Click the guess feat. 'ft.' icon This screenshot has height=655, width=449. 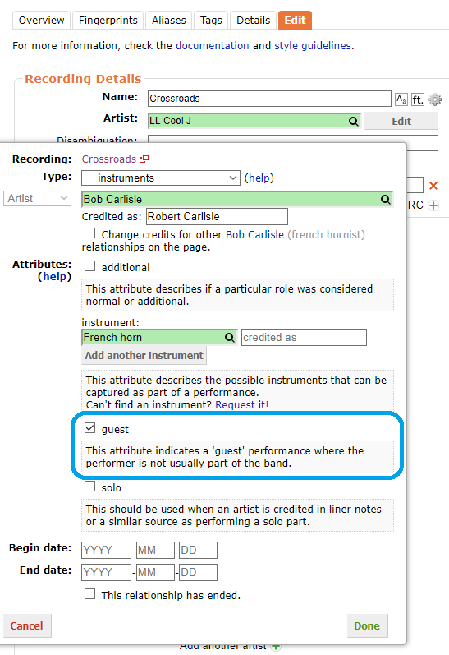(x=417, y=99)
